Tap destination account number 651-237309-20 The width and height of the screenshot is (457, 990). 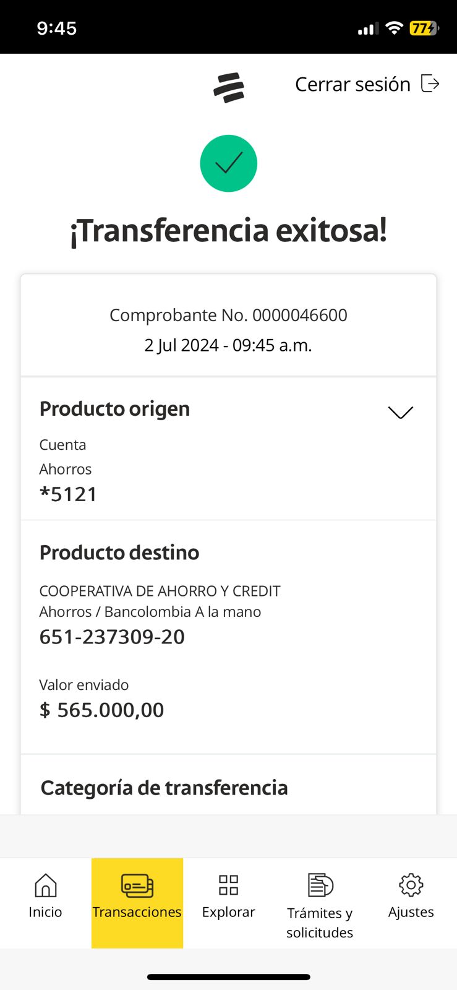coord(112,637)
